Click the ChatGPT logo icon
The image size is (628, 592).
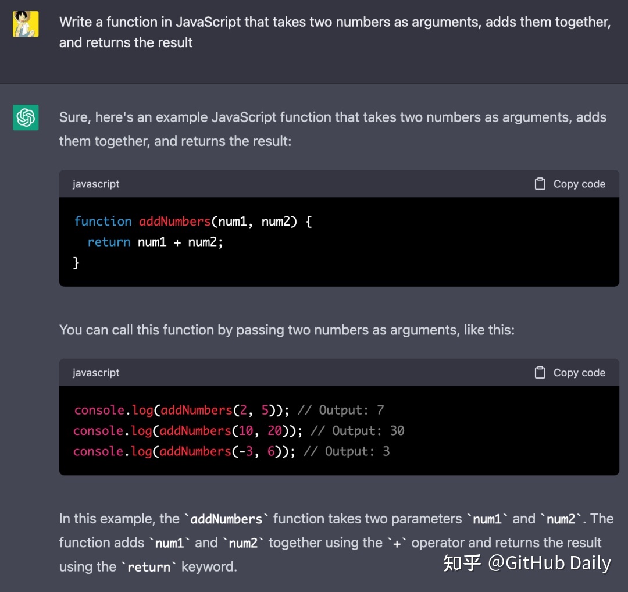coord(26,117)
